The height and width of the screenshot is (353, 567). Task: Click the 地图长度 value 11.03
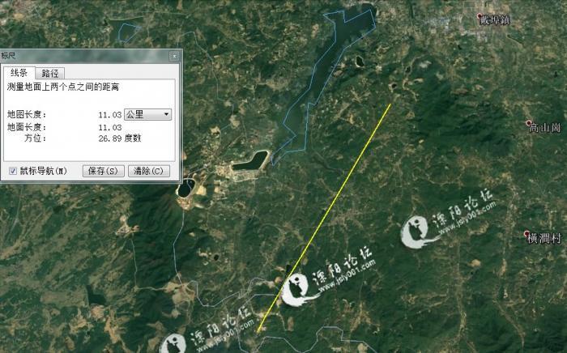[x=110, y=115]
